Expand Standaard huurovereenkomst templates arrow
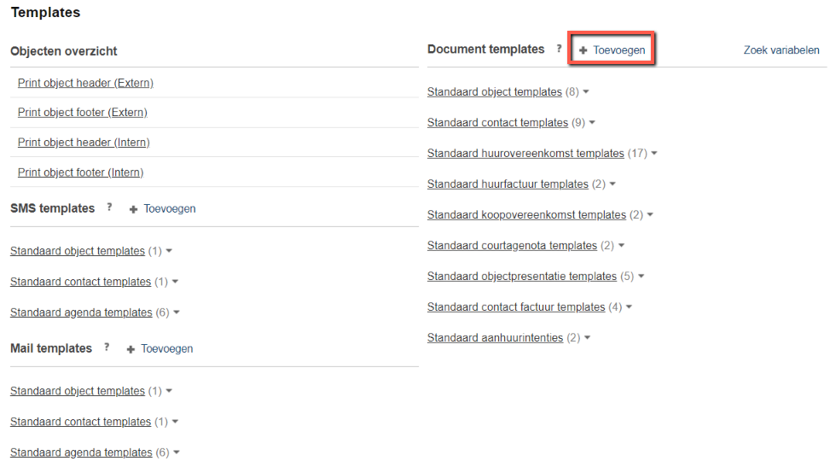This screenshot has height=467, width=830. click(654, 153)
